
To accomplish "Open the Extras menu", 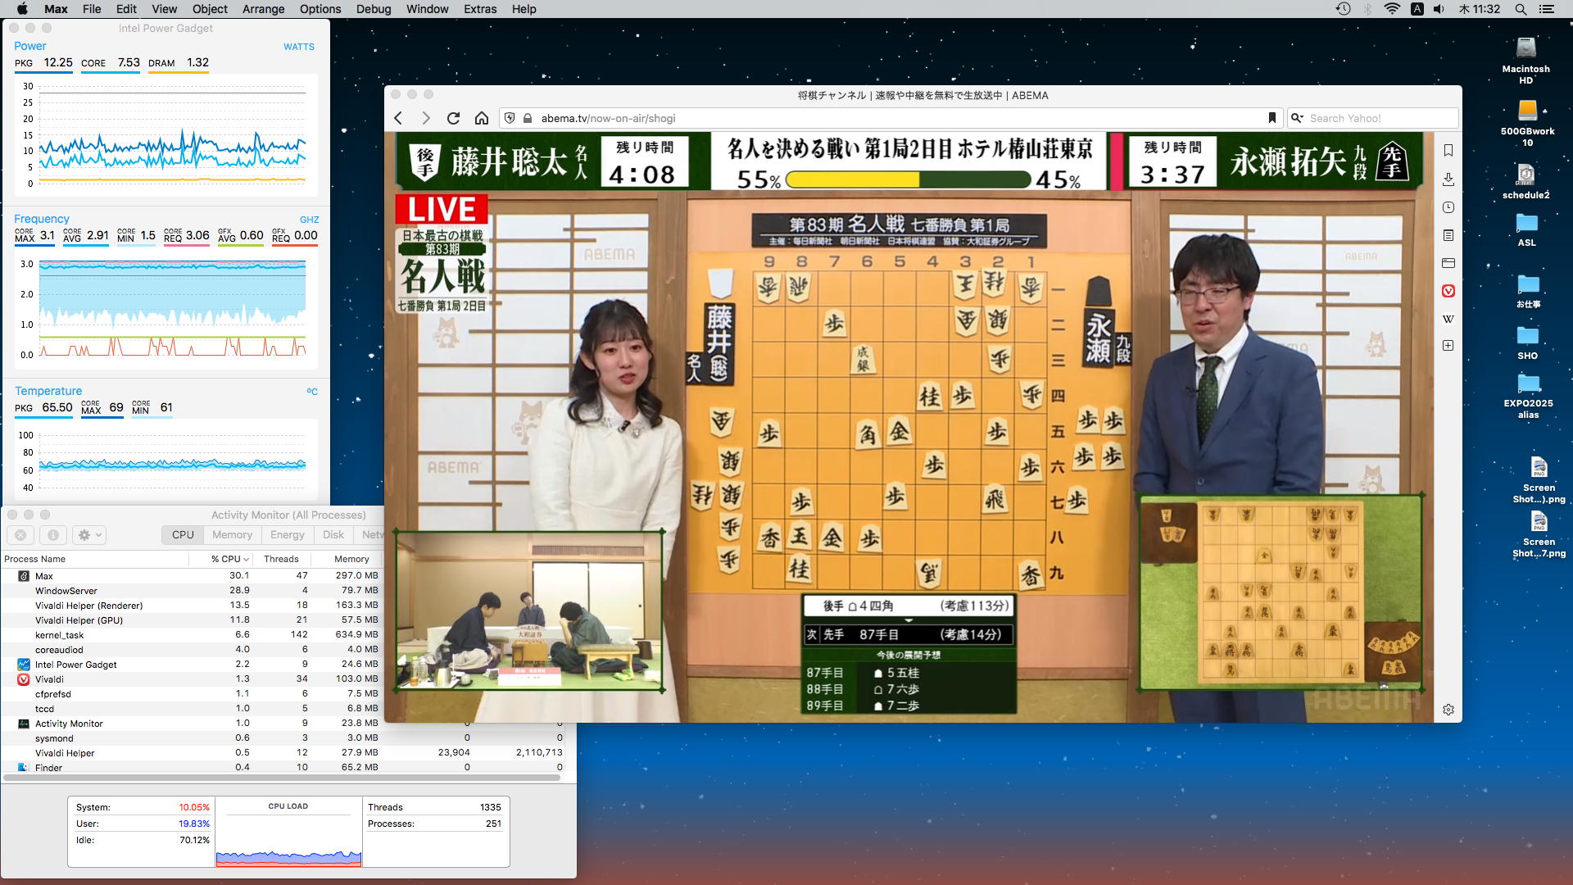I will [480, 9].
